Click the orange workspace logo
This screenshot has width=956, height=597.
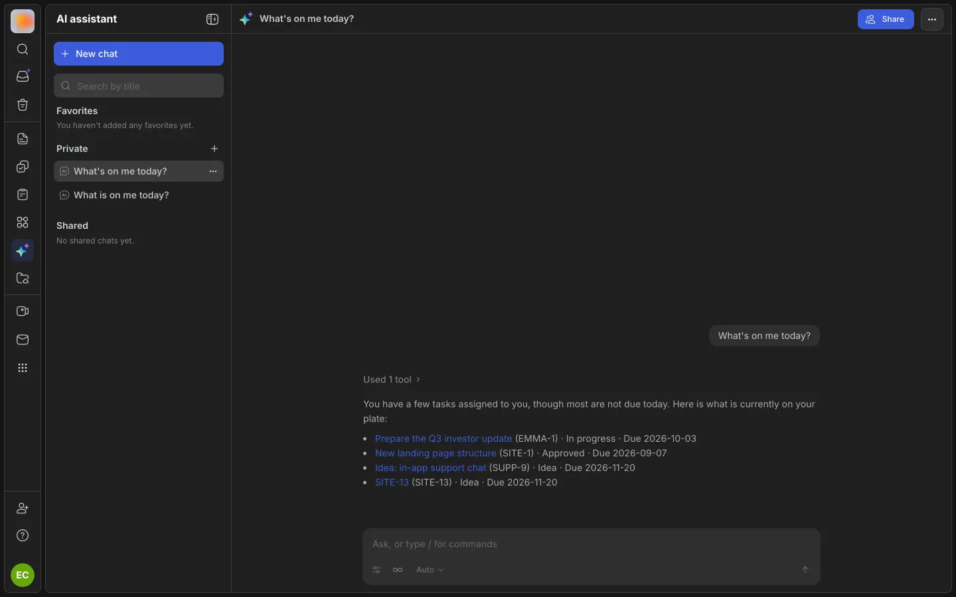pos(23,21)
